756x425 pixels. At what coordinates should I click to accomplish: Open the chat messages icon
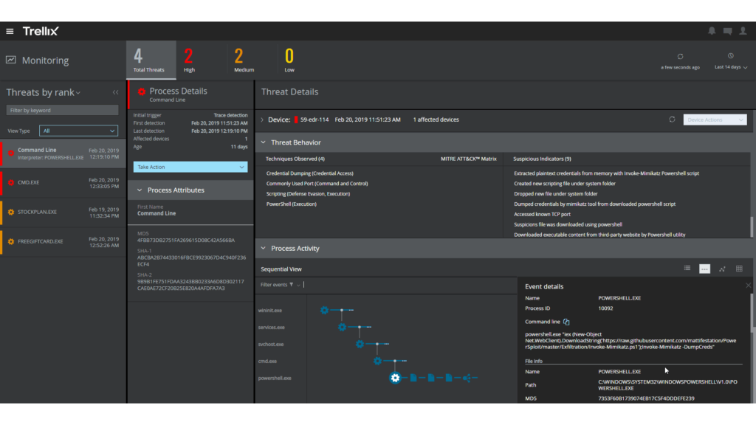tap(728, 31)
